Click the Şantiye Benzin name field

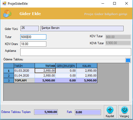(82, 28)
